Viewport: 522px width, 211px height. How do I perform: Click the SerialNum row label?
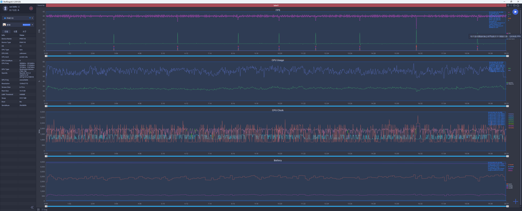5,105
